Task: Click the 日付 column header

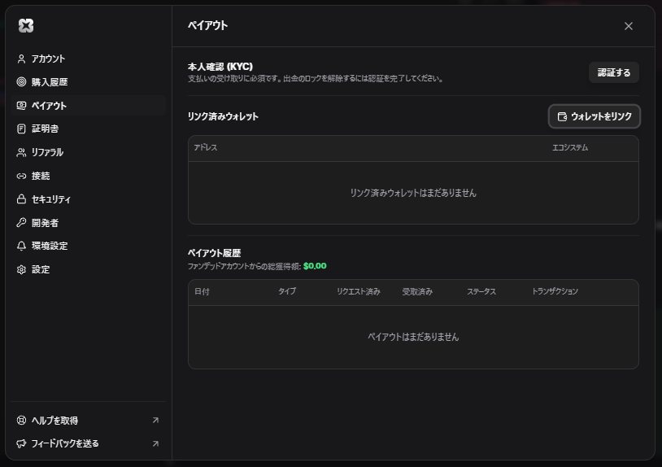Action: 202,292
